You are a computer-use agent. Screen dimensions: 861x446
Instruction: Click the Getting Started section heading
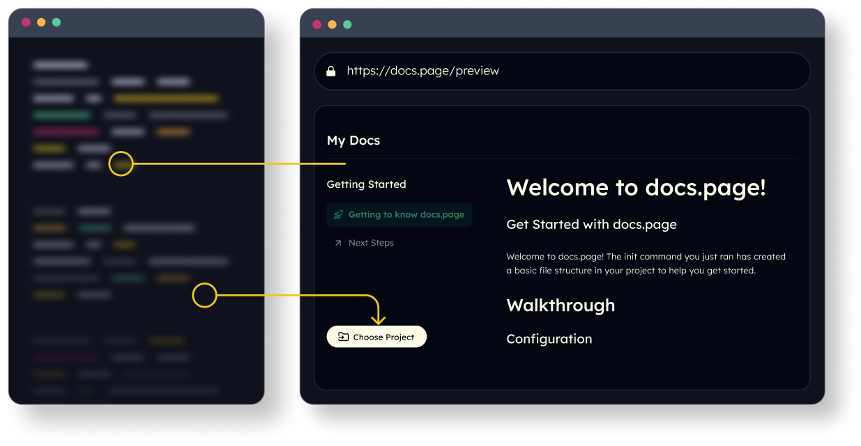pyautogui.click(x=366, y=184)
